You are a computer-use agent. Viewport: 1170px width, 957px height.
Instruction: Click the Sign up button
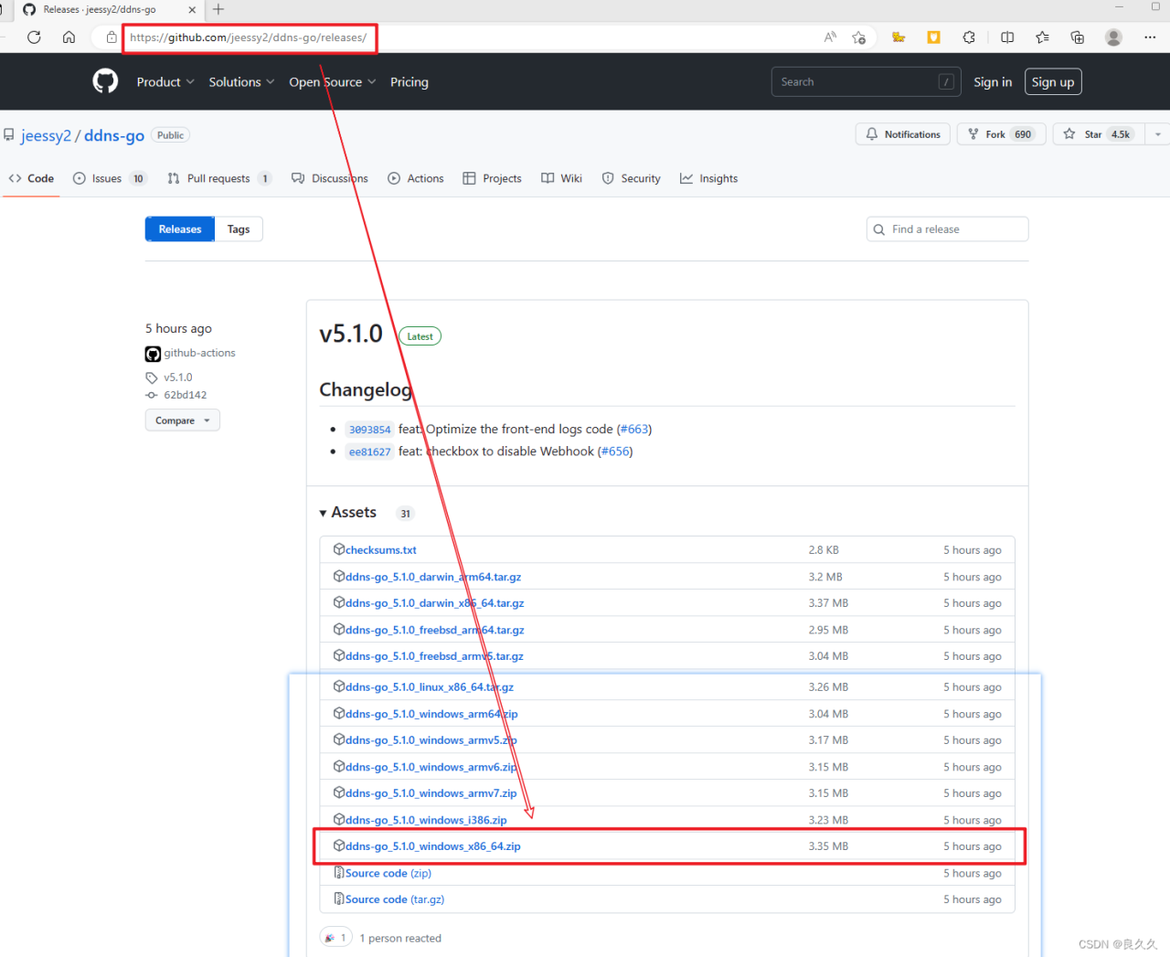[x=1052, y=81]
